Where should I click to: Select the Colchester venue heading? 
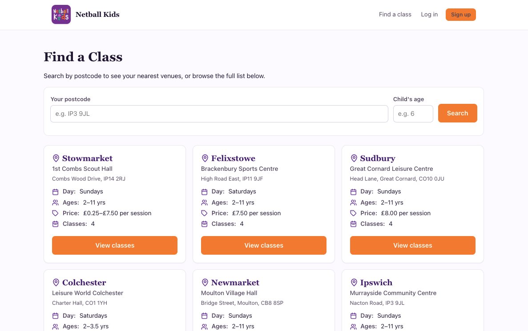pyautogui.click(x=84, y=283)
